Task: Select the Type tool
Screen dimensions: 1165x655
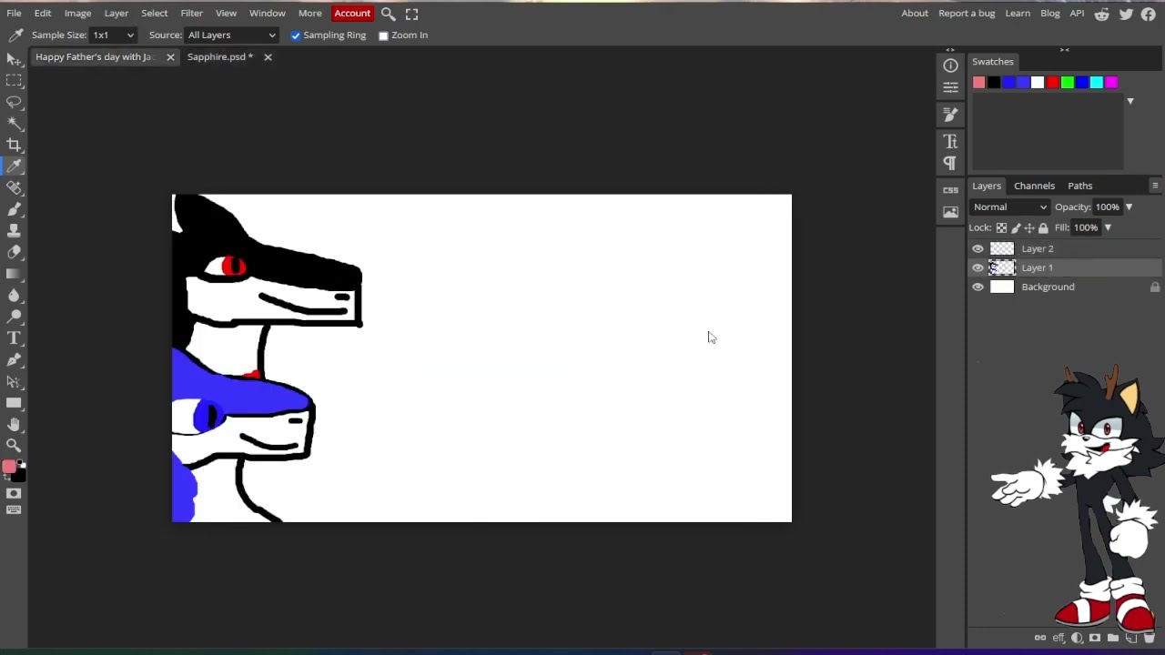Action: 14,338
